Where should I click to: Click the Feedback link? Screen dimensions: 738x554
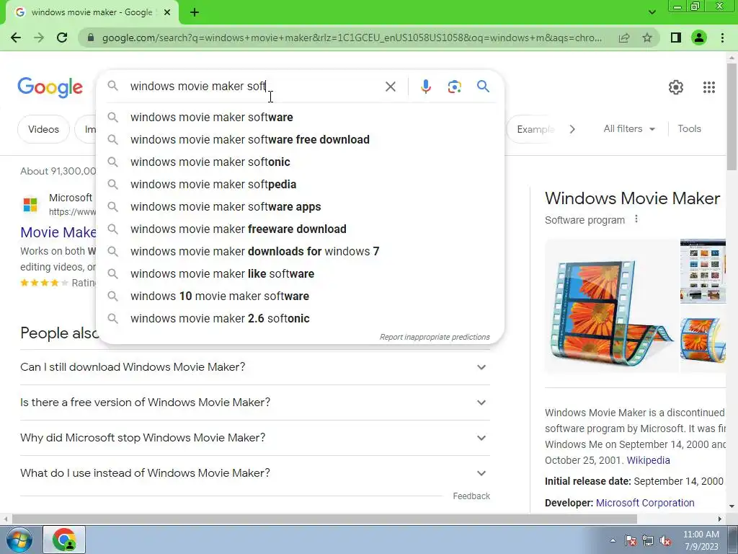471,496
